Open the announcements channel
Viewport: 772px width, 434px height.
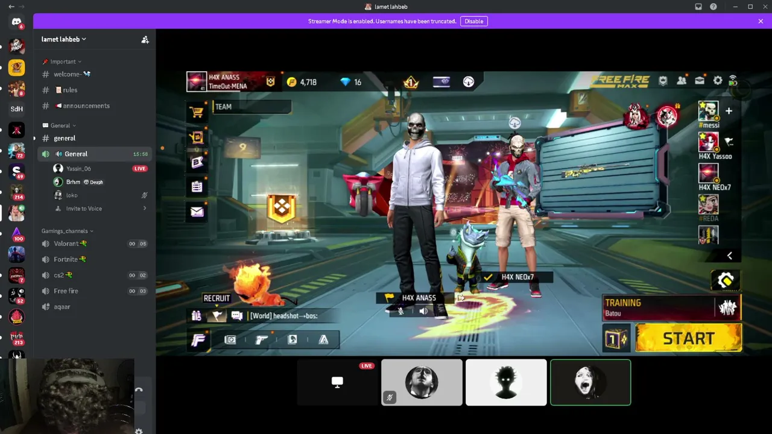pyautogui.click(x=93, y=105)
